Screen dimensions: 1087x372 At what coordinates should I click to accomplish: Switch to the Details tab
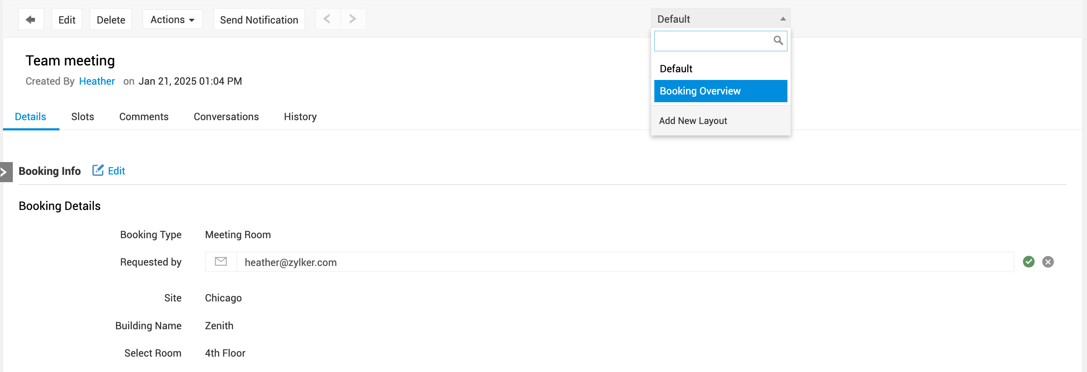(30, 117)
